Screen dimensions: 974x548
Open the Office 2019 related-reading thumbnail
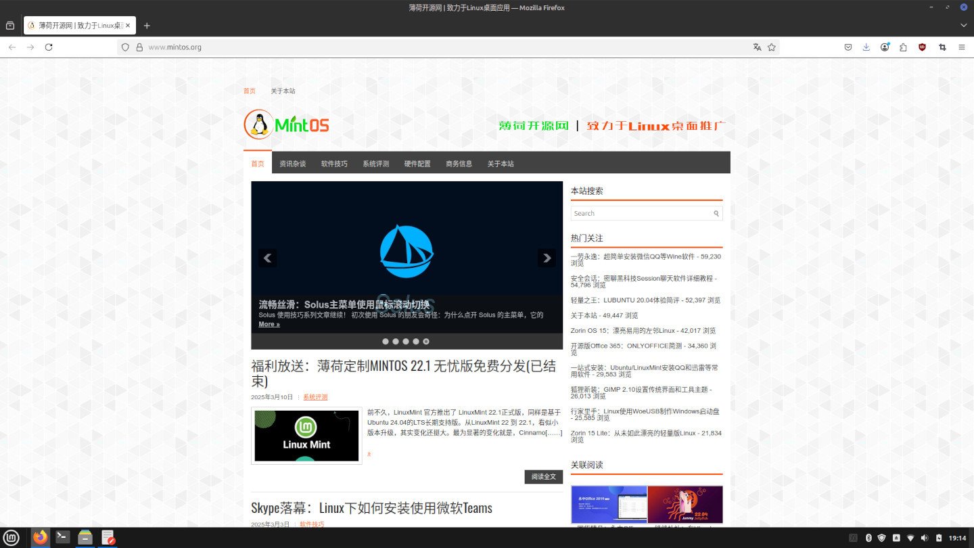coord(609,504)
